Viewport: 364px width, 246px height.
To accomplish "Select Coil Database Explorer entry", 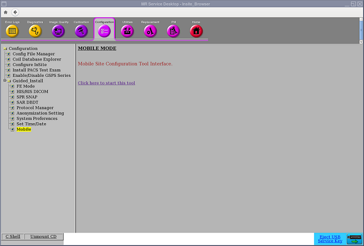I will pos(37,59).
